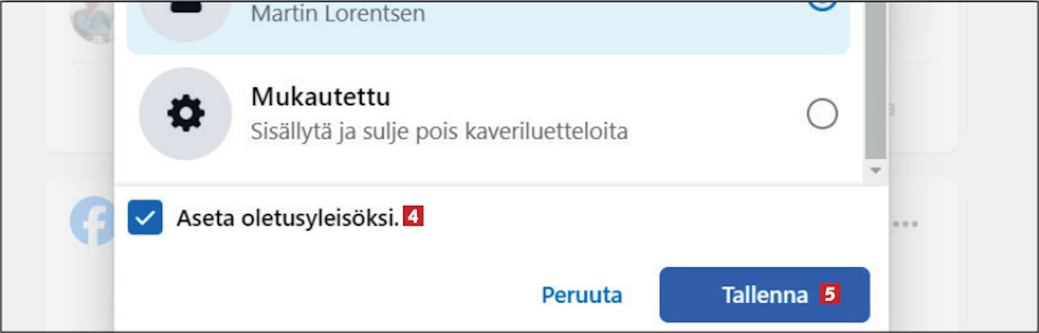The width and height of the screenshot is (1039, 333).
Task: Open the three-dot menu in the background post
Action: click(x=905, y=224)
